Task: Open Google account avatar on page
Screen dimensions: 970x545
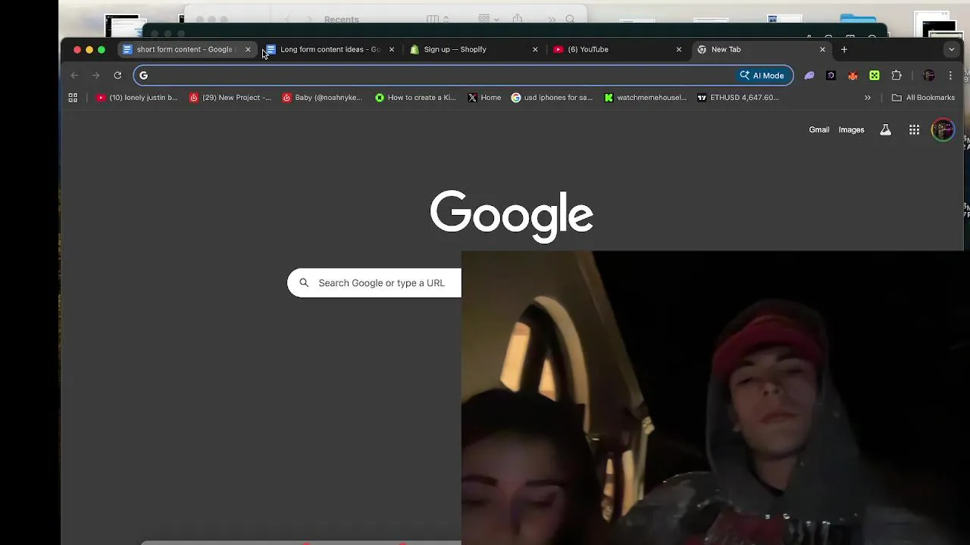Action: (943, 129)
